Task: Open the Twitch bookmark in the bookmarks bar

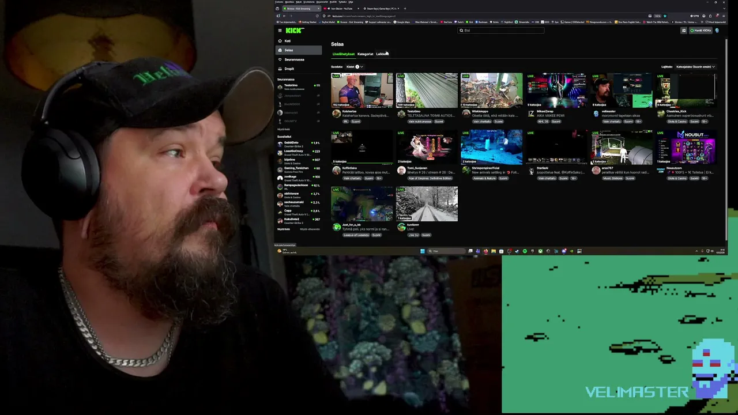Action: pos(460,22)
